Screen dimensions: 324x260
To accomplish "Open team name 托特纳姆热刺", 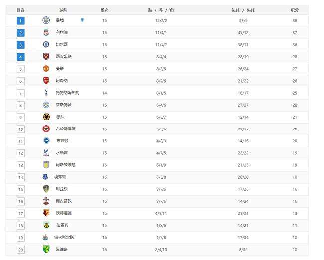I will 67,93.
